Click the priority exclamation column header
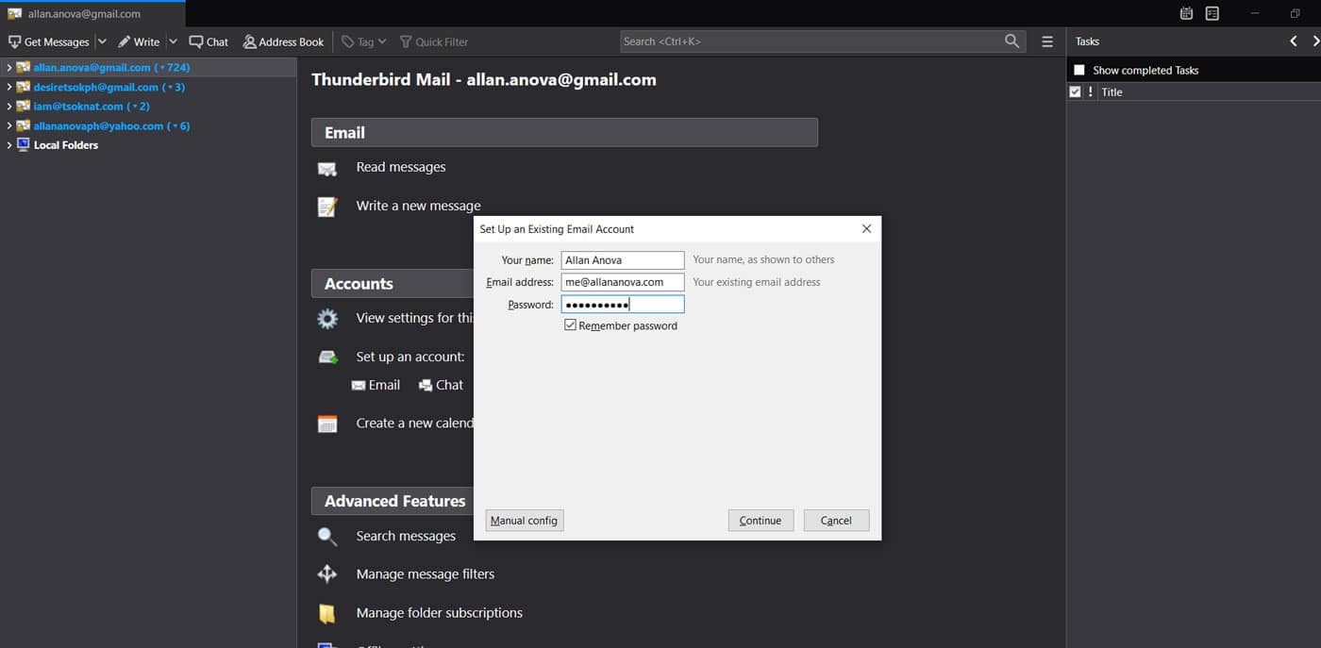Image resolution: width=1321 pixels, height=648 pixels. [x=1091, y=91]
